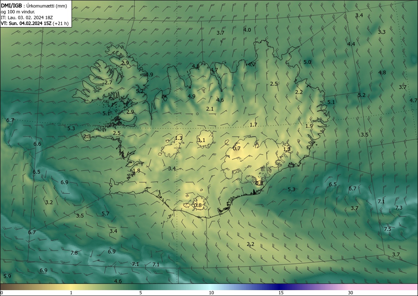Image resolution: width=418 pixels, height=296 pixels.
Task: Click the glacier value '0.7'
Action: point(237,148)
